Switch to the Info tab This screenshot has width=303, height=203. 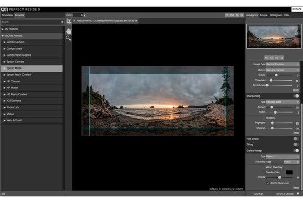coord(286,15)
